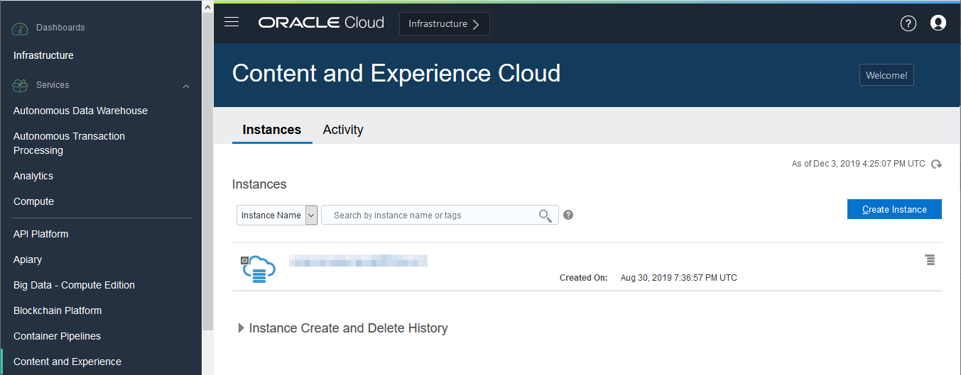The height and width of the screenshot is (375, 961).
Task: Collapse the Services section chevron
Action: coord(186,86)
